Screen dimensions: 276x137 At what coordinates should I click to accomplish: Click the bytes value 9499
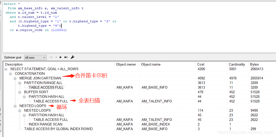pyautogui.click(x=254, y=110)
